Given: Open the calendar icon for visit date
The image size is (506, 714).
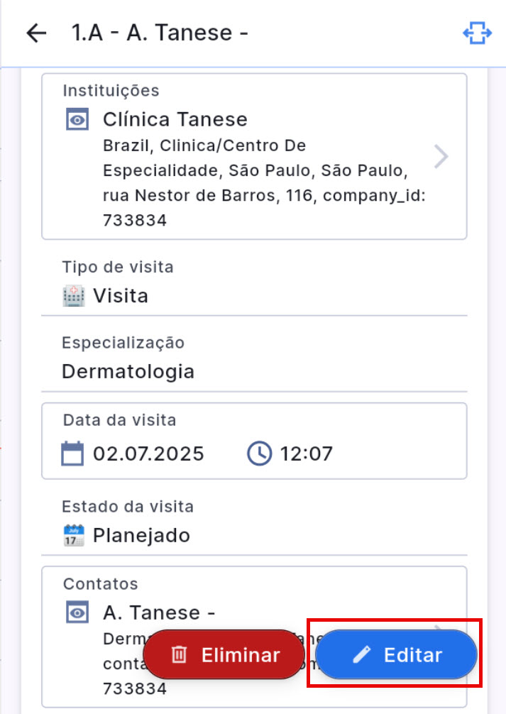Looking at the screenshot, I should (x=72, y=453).
